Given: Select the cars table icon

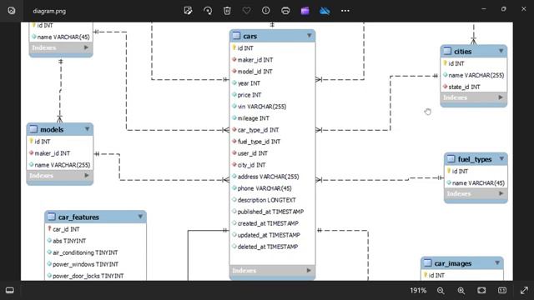Looking at the screenshot, I should click(236, 35).
